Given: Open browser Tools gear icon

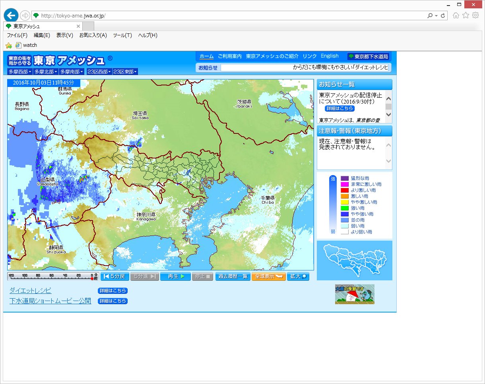Looking at the screenshot, I should [475, 15].
